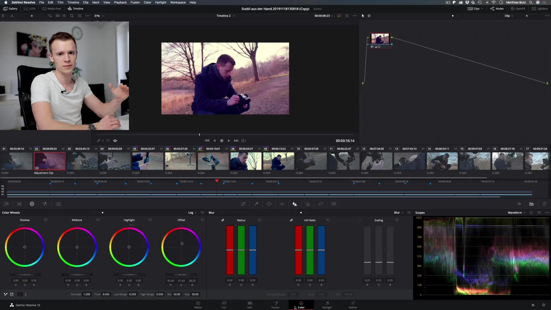The height and width of the screenshot is (310, 551).
Task: Switch to the Deliver page tab
Action: (x=353, y=305)
